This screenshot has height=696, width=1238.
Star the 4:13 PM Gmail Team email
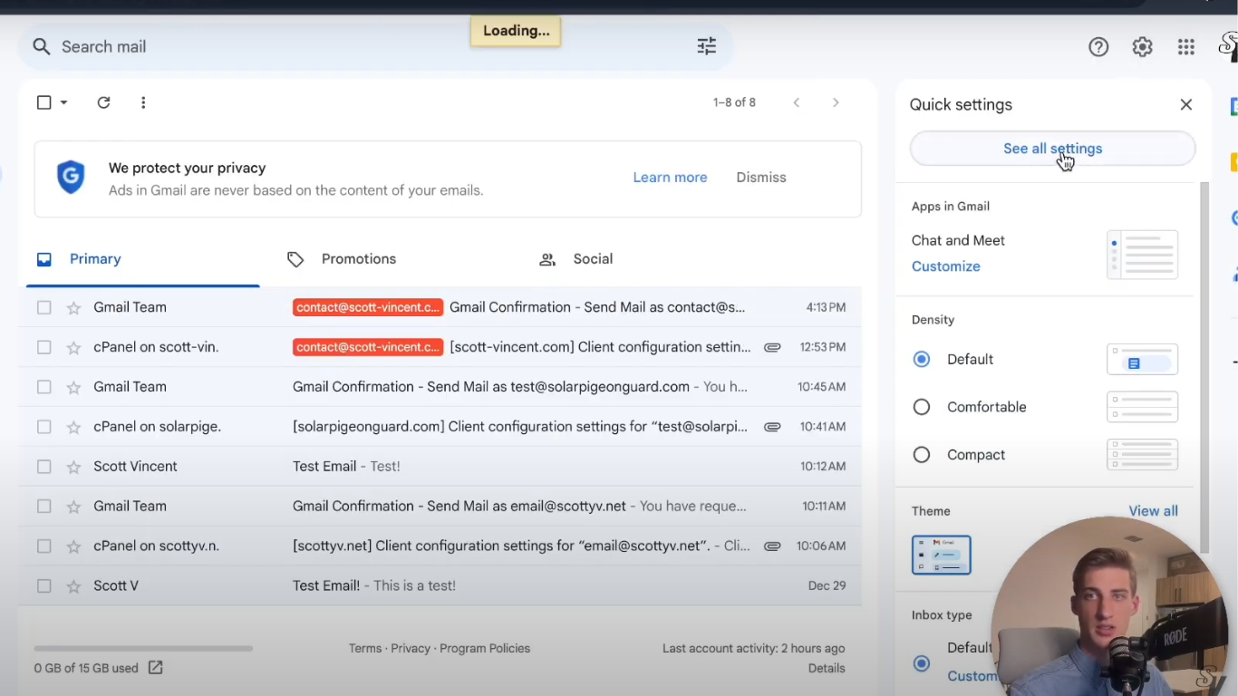tap(73, 308)
